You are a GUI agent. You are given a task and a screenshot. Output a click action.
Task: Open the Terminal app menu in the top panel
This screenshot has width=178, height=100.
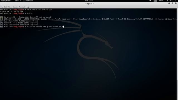28,1
